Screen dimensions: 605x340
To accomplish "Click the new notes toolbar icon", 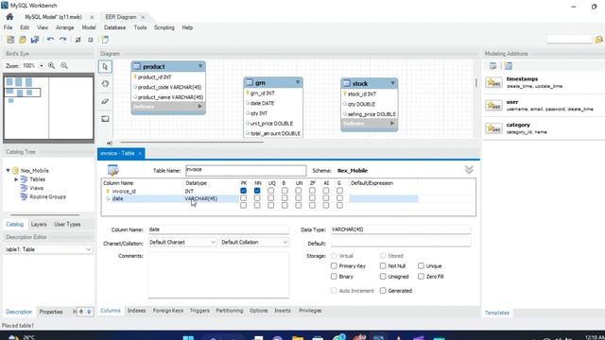I will click(105, 40).
